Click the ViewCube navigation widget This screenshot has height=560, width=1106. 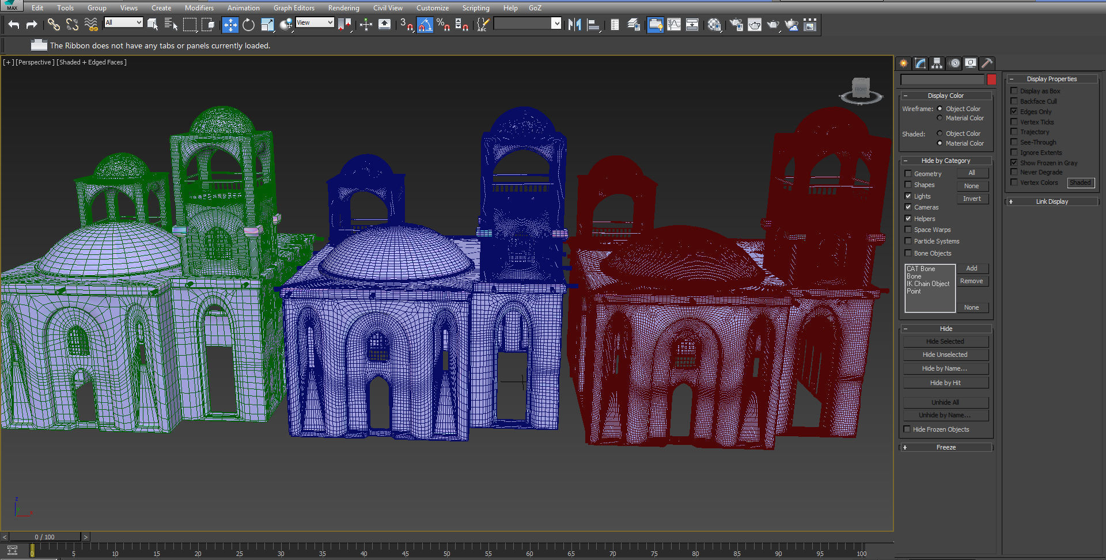[861, 92]
